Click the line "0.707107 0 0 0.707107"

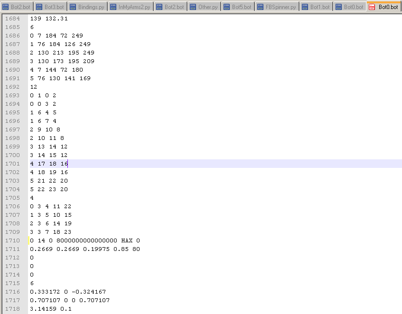click(70, 300)
